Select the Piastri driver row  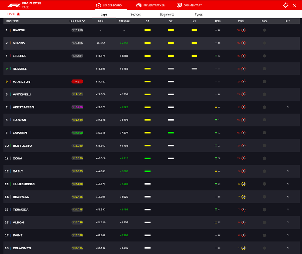click(x=151, y=30)
